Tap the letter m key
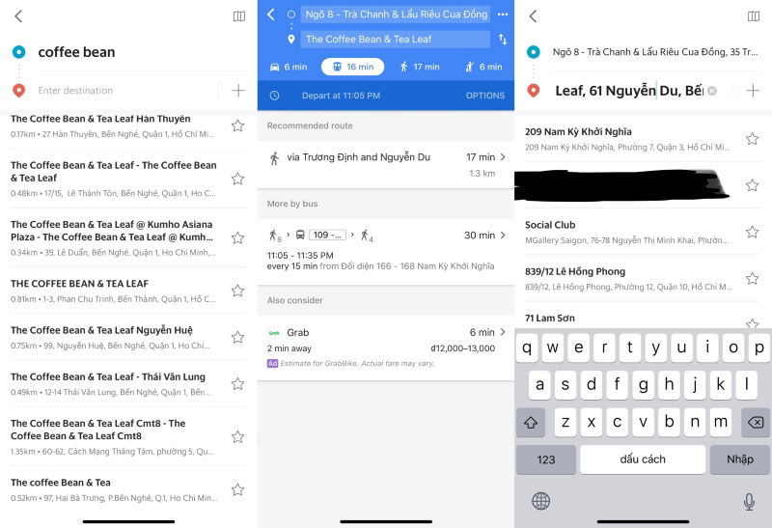The height and width of the screenshot is (528, 772). coord(721,422)
